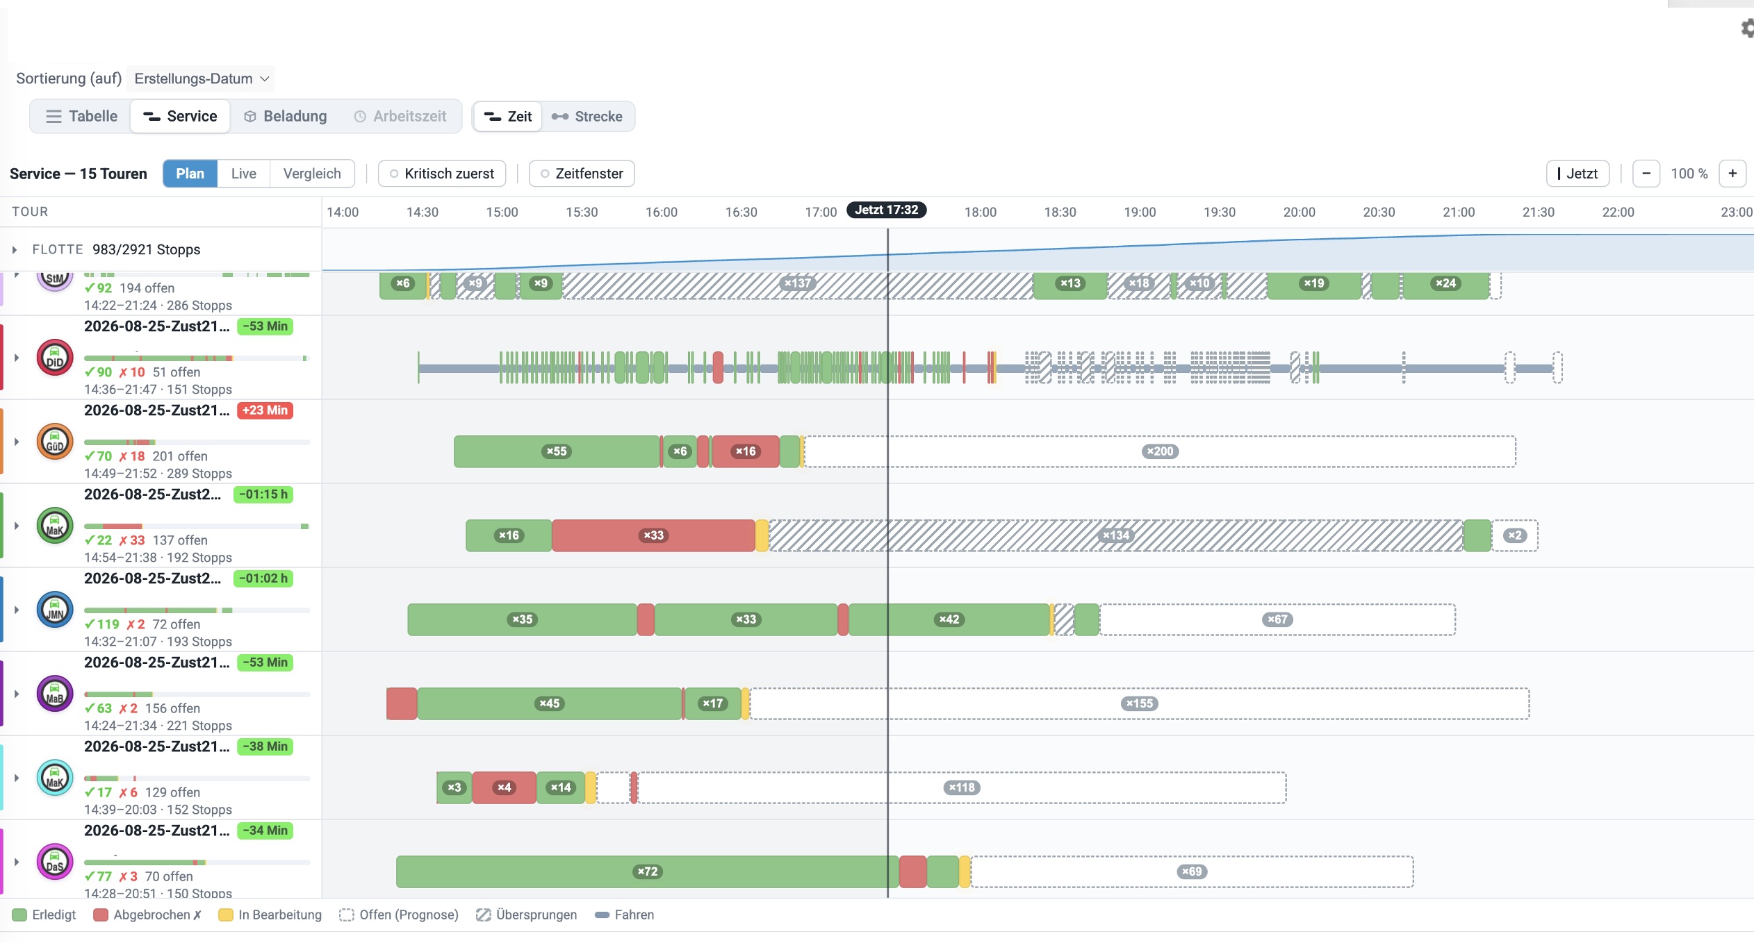This screenshot has width=1754, height=943.
Task: Click the Jetzt 17:32 timeline marker
Action: point(886,210)
